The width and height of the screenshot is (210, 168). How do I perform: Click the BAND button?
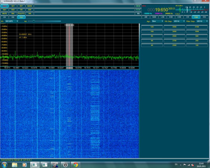coord(30,6)
